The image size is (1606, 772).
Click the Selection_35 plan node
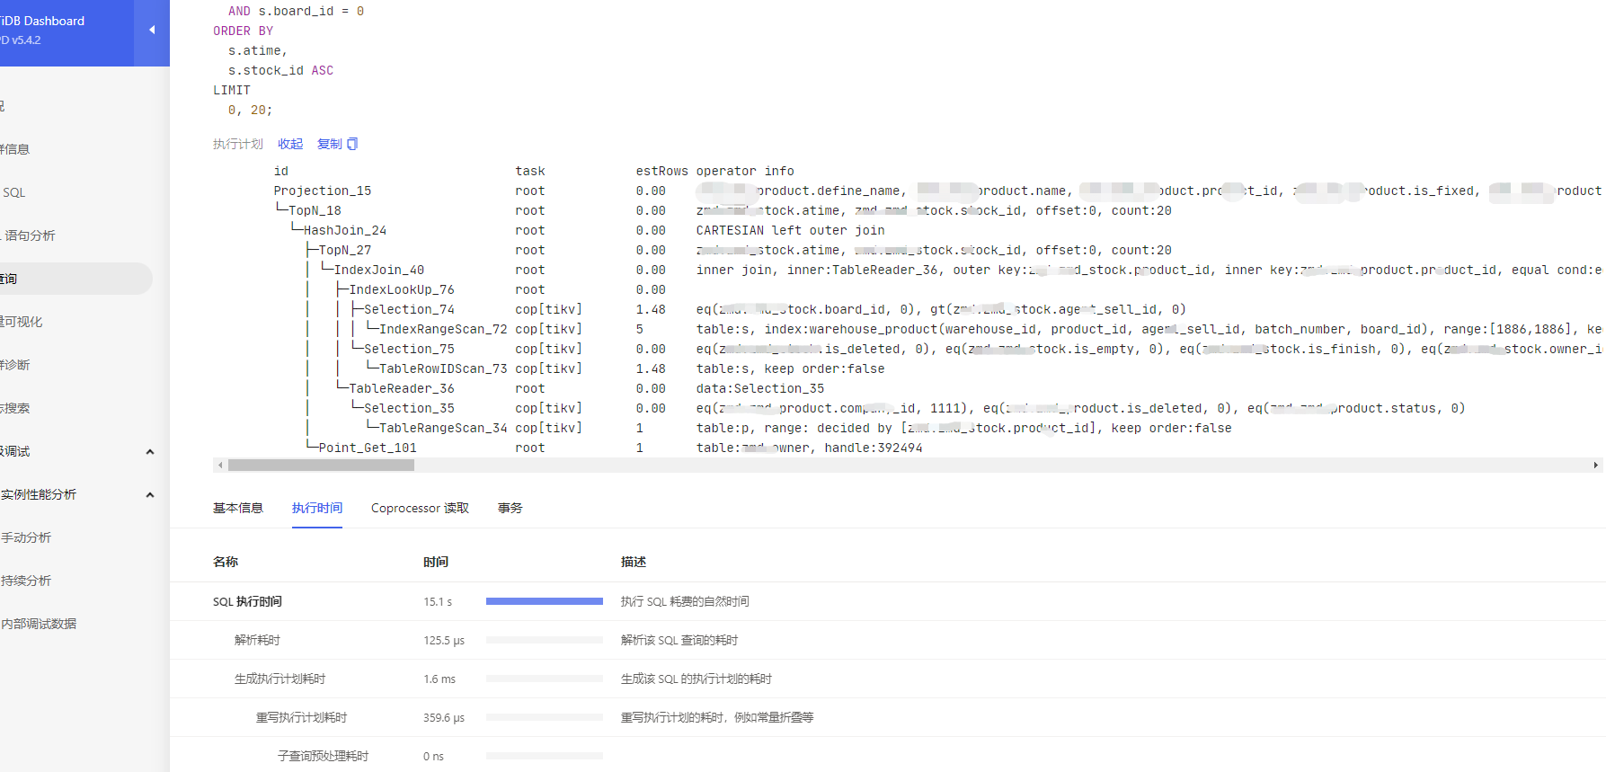(x=409, y=408)
